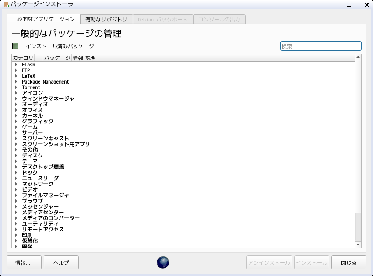
Task: Select the 印刷 row
Action: (183, 235)
